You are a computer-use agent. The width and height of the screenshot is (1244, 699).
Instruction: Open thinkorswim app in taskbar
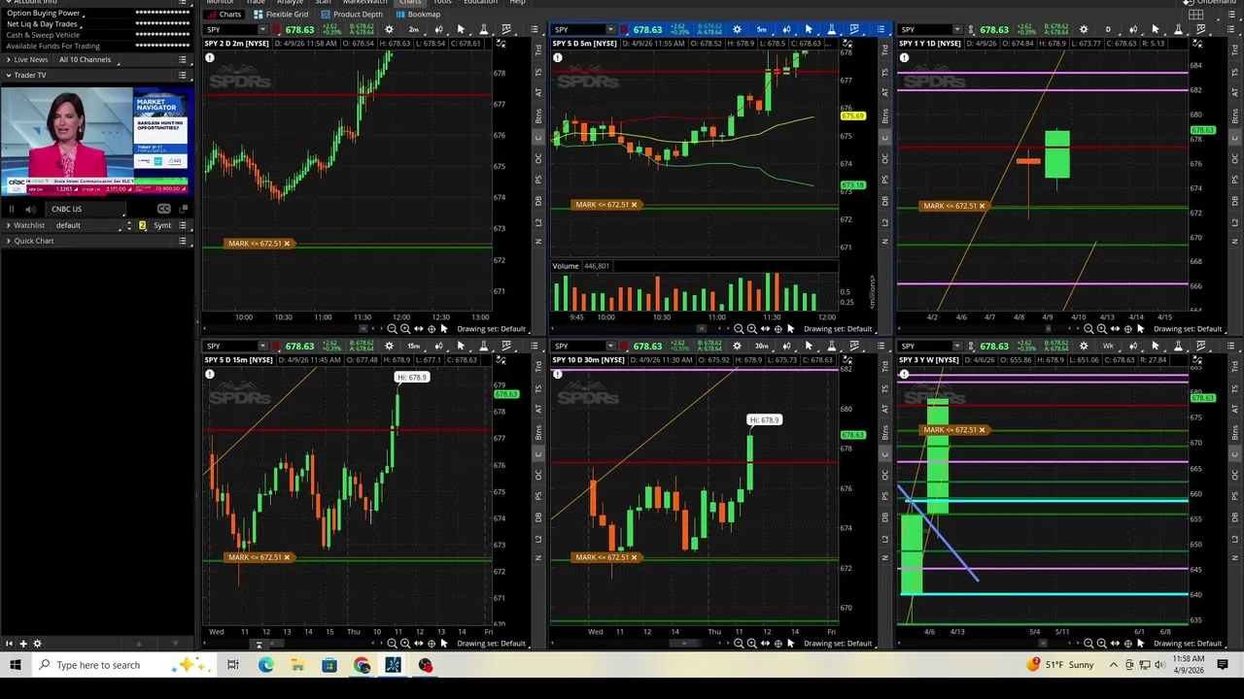click(393, 665)
